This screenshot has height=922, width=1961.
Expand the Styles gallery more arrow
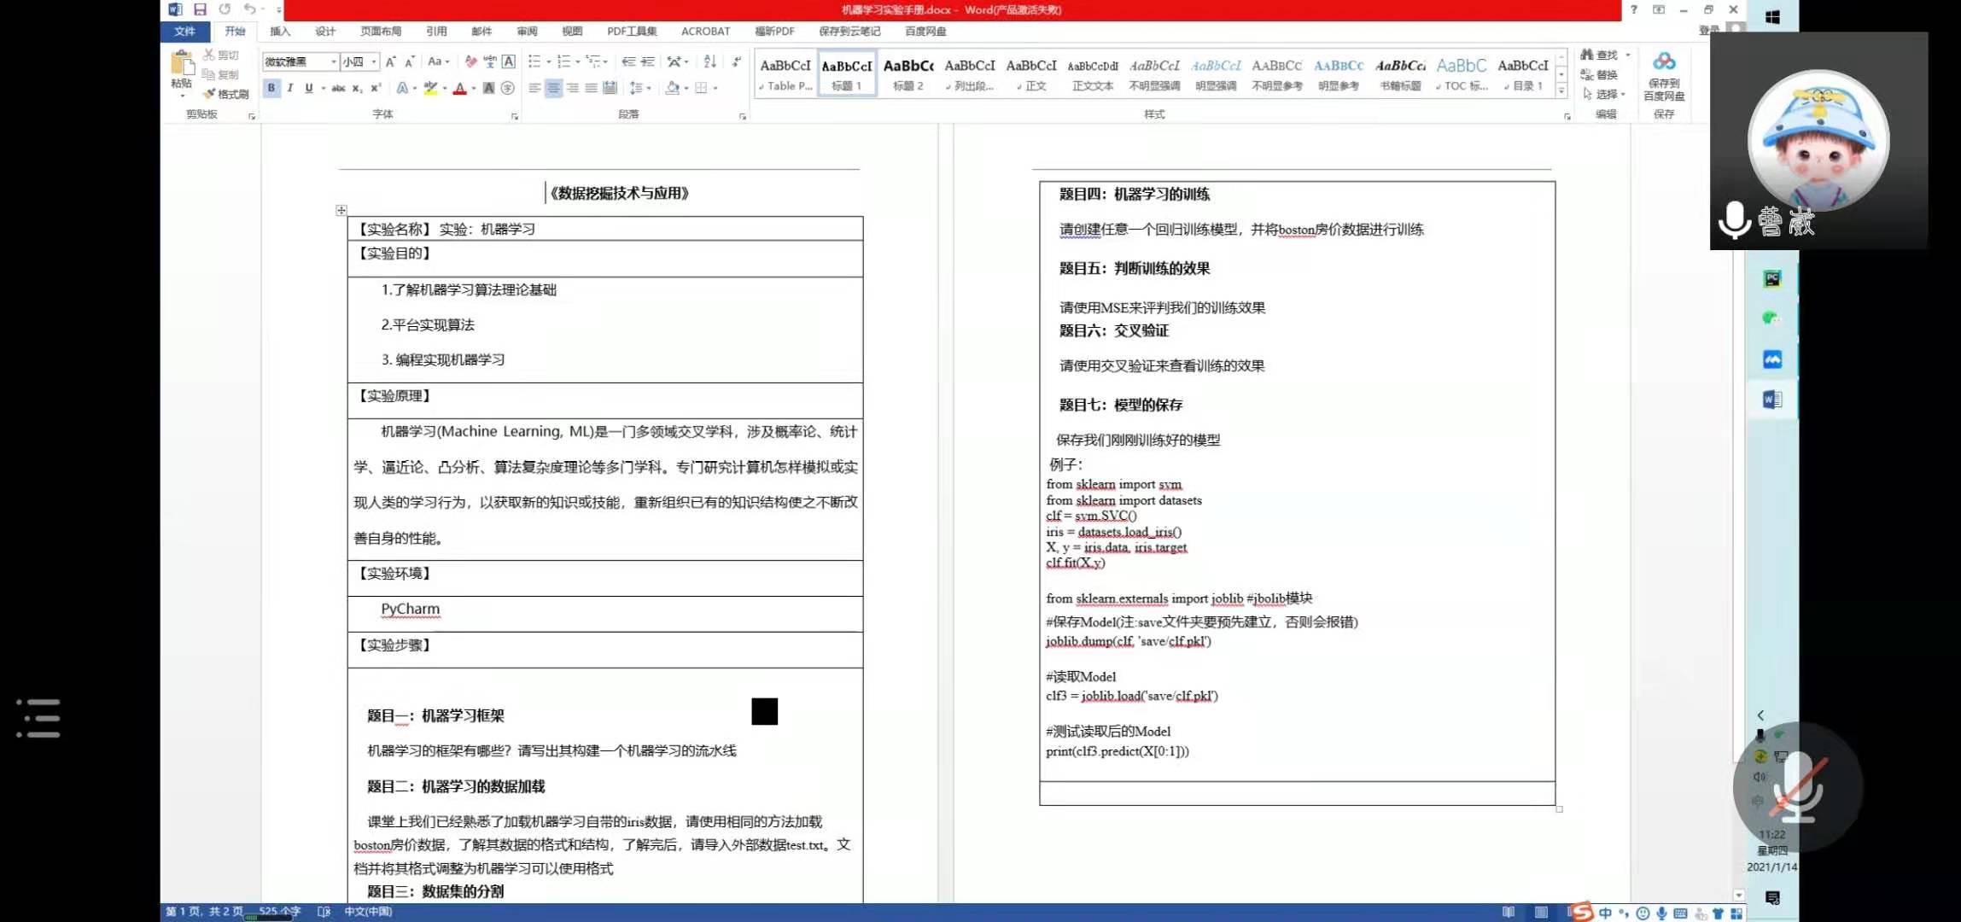click(x=1561, y=90)
